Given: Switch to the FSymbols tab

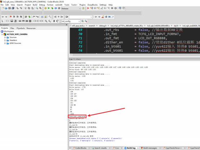Looking at the screenshot, I should (21, 28).
